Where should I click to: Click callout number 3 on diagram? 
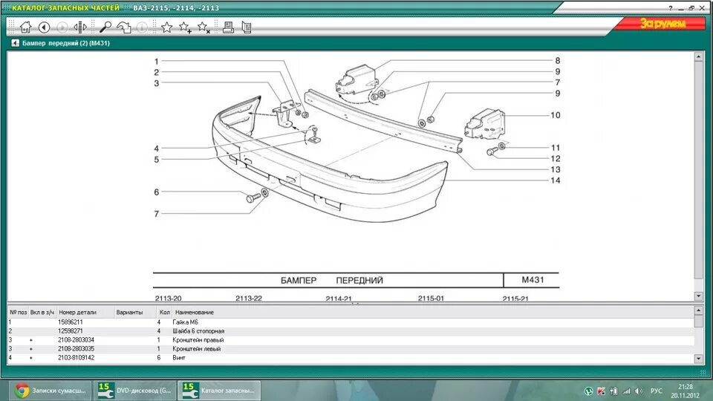pyautogui.click(x=157, y=83)
